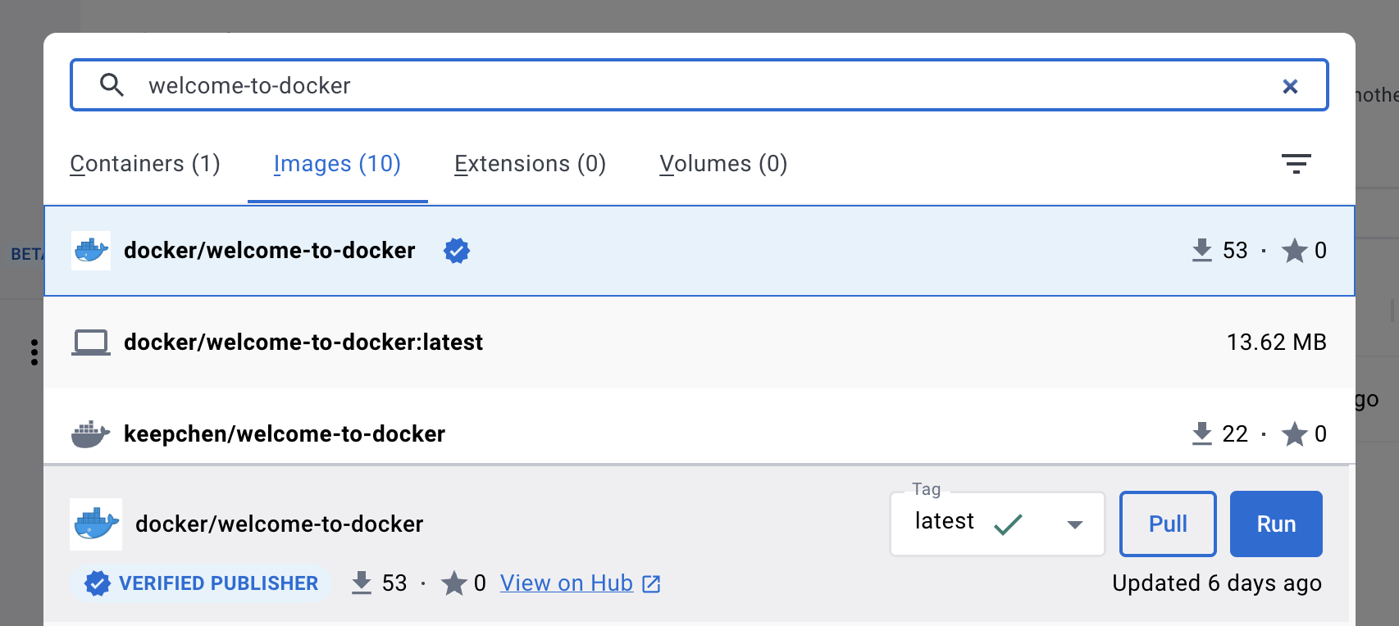The height and width of the screenshot is (626, 1399).
Task: Click the gray whale icon for keepchen
Action: click(91, 434)
